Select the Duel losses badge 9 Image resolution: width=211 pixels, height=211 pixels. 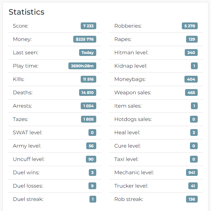92,186
